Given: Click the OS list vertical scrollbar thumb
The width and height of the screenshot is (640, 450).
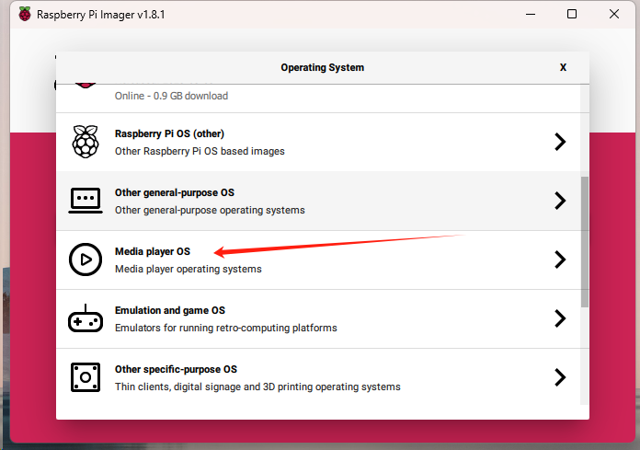Looking at the screenshot, I should click(585, 242).
